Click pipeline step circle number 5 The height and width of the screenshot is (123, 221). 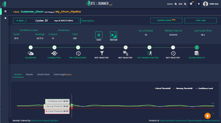126,47
